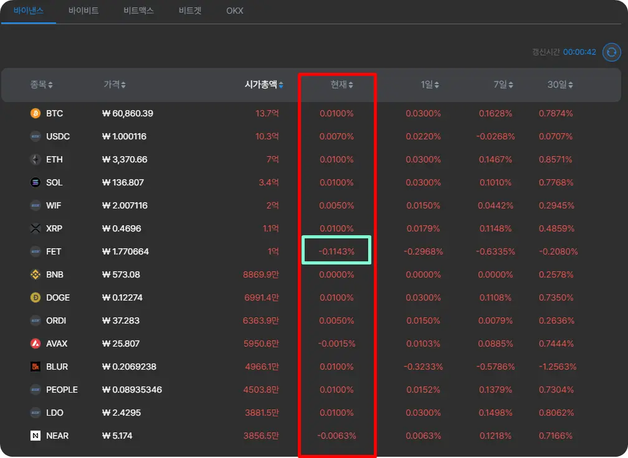Image resolution: width=628 pixels, height=458 pixels.
Task: Click the ETH price ₩ 3,370.66
Action: coord(125,159)
